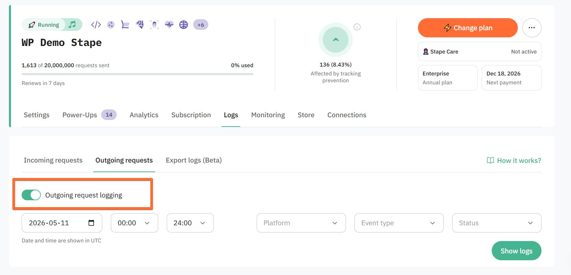Click the Show logs button
This screenshot has width=571, height=275.
(516, 251)
